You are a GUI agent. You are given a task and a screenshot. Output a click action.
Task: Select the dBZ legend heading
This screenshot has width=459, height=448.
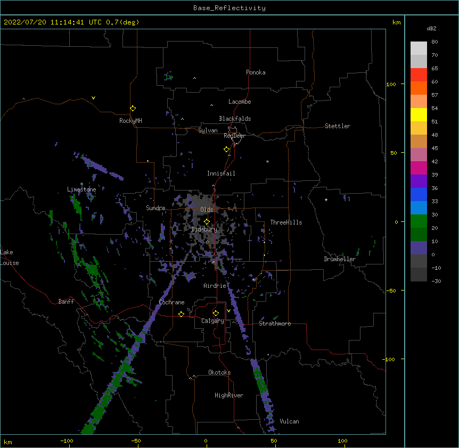[x=431, y=29]
